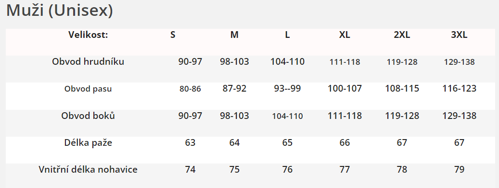Click the 104-110 chest value for L
Screen dimensions: 499x188
point(287,61)
